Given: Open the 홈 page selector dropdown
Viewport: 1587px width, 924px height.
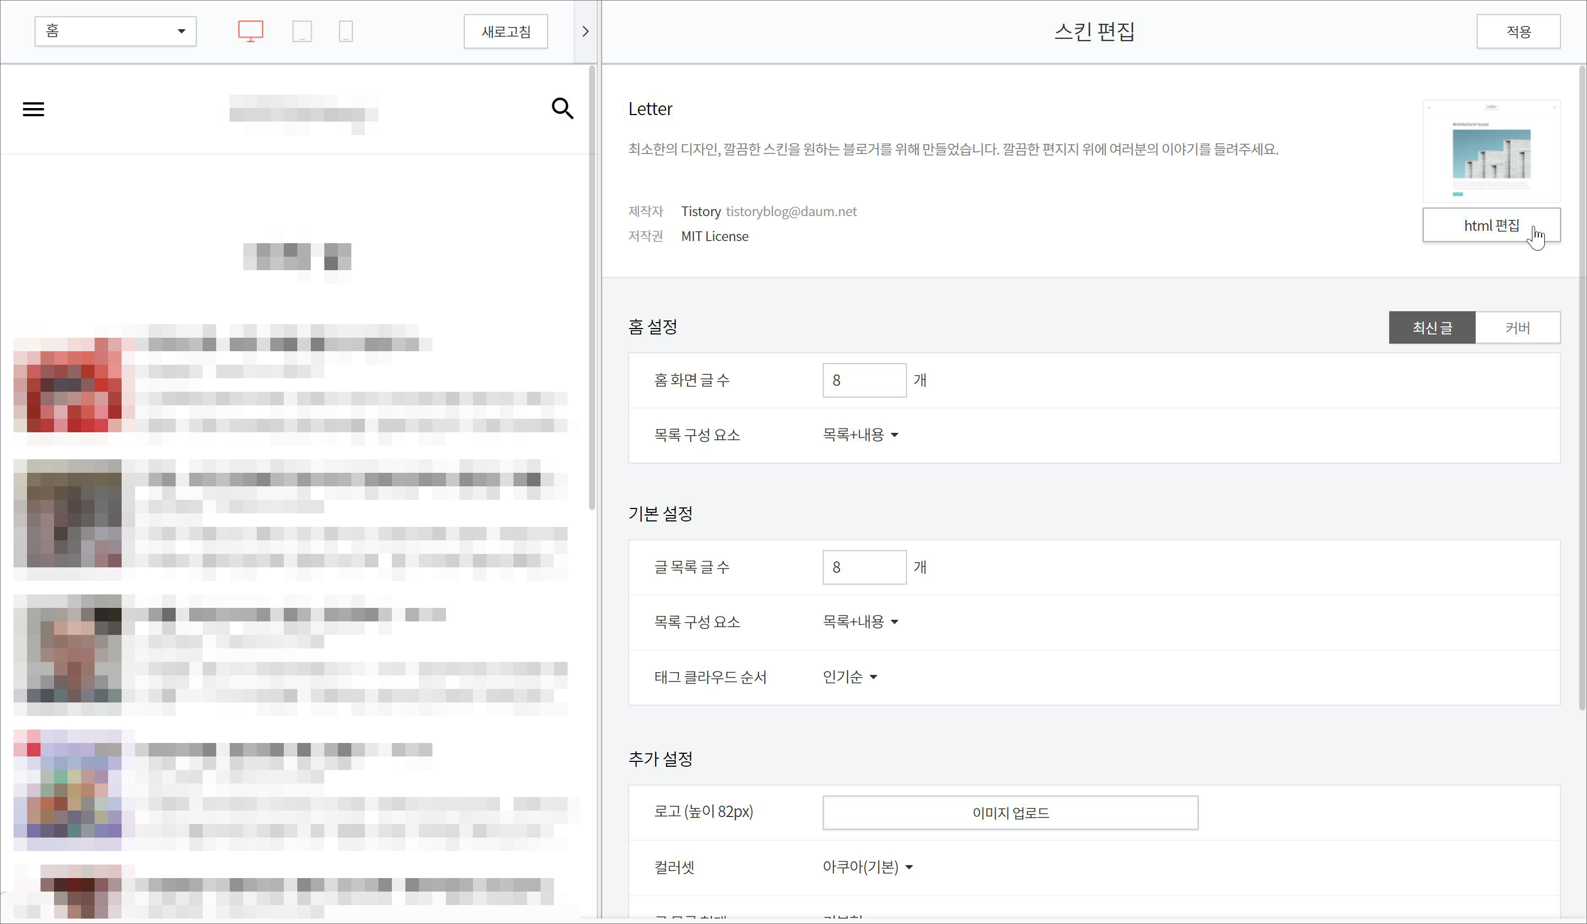Looking at the screenshot, I should [115, 31].
